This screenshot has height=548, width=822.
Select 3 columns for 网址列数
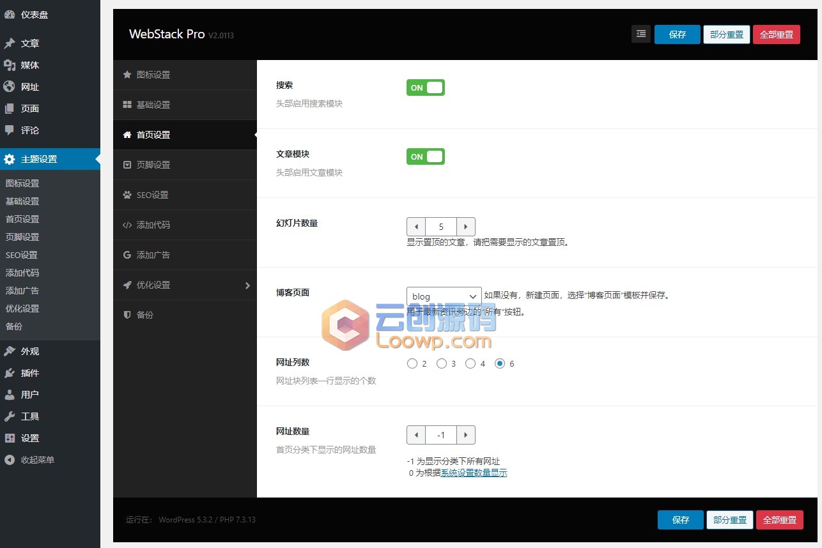coord(442,363)
